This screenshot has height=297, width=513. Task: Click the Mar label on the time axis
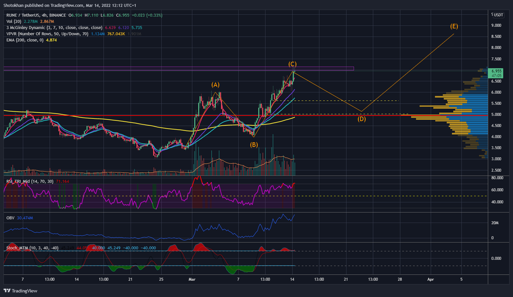192,279
